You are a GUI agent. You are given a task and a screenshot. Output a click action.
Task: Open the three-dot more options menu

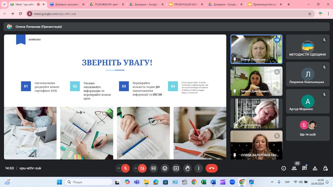click(199, 168)
